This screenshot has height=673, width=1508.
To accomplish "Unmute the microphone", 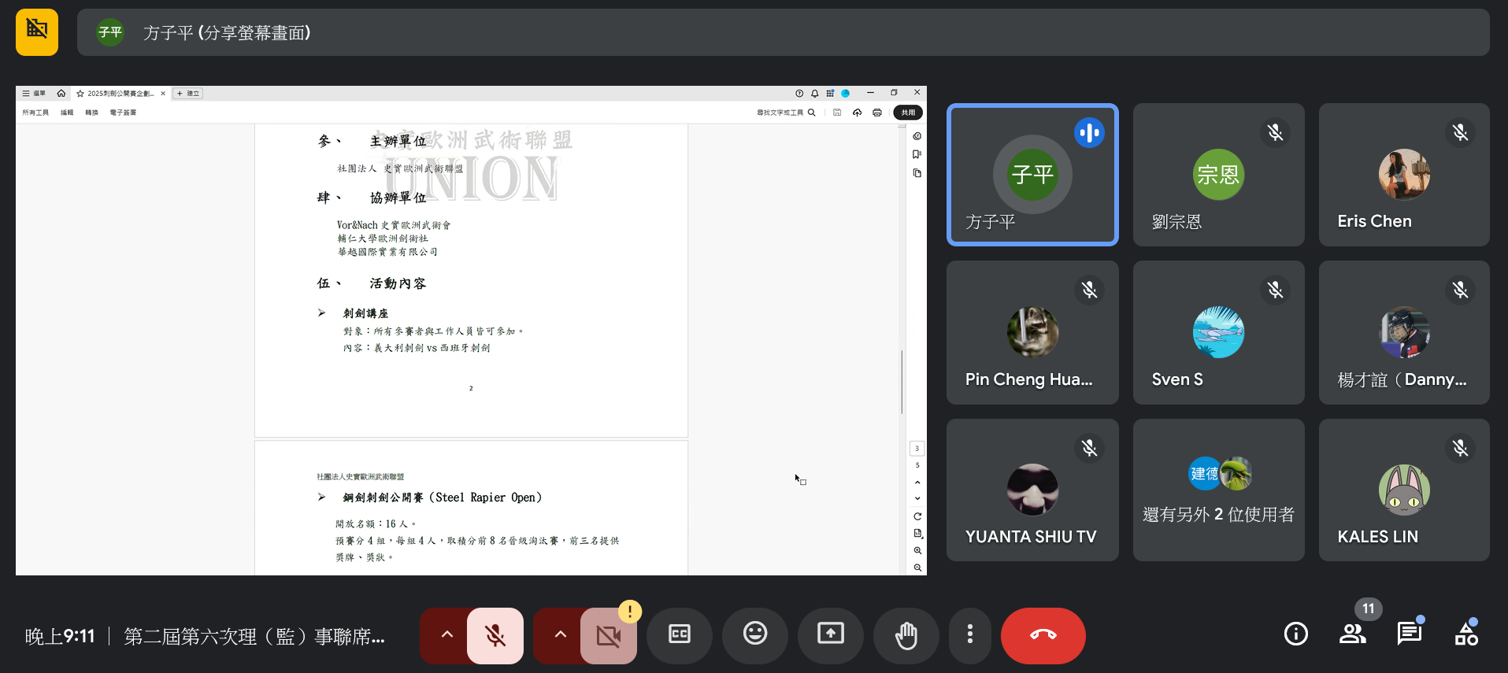I will pyautogui.click(x=495, y=635).
